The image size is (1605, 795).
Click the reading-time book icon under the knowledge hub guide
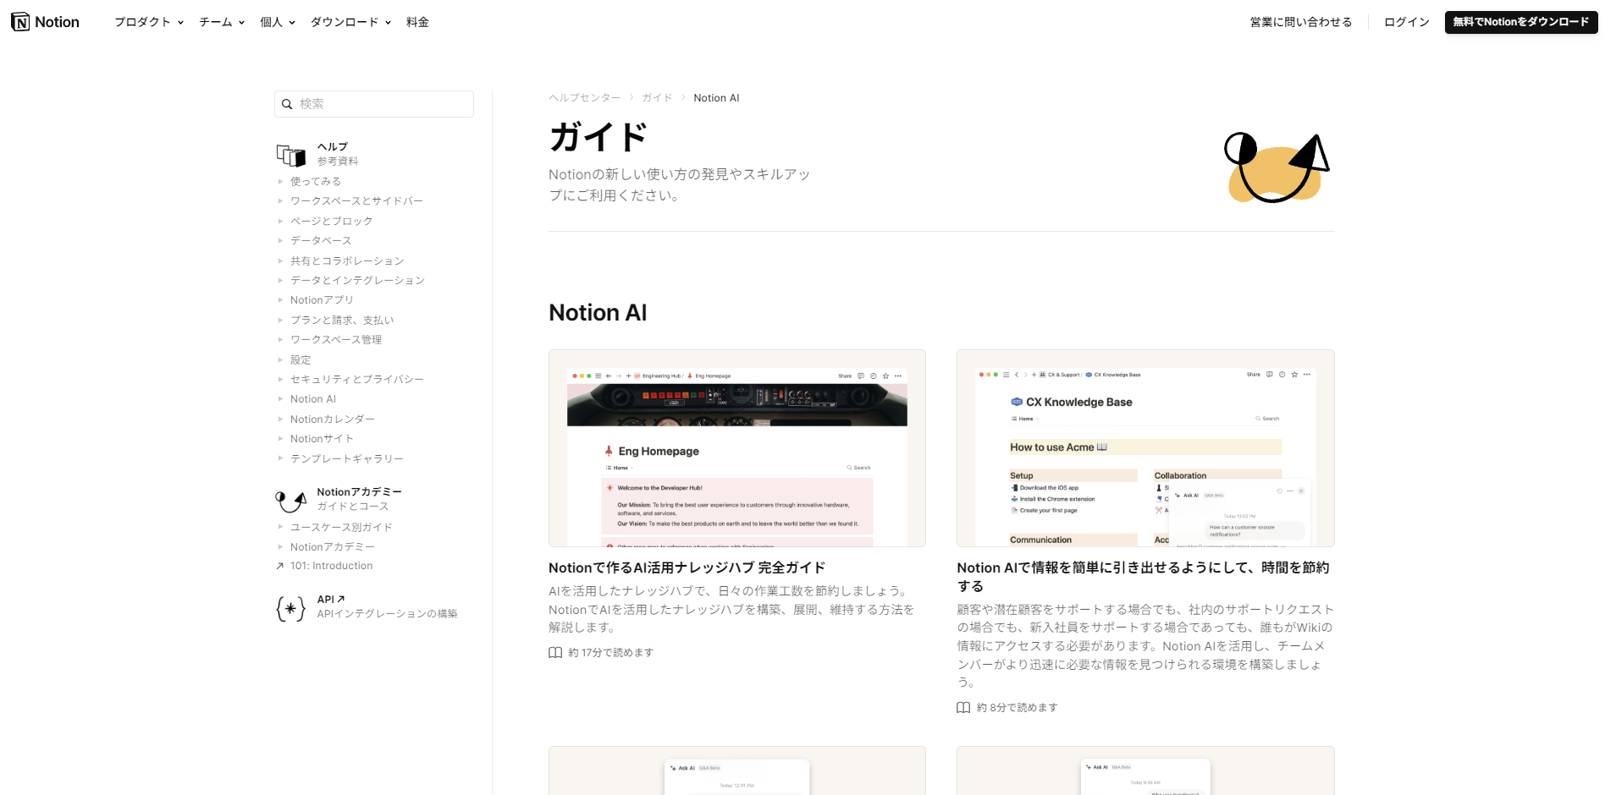point(554,652)
